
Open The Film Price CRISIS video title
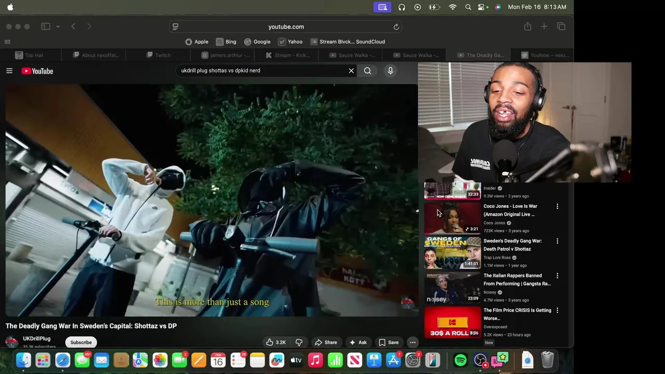tap(517, 314)
